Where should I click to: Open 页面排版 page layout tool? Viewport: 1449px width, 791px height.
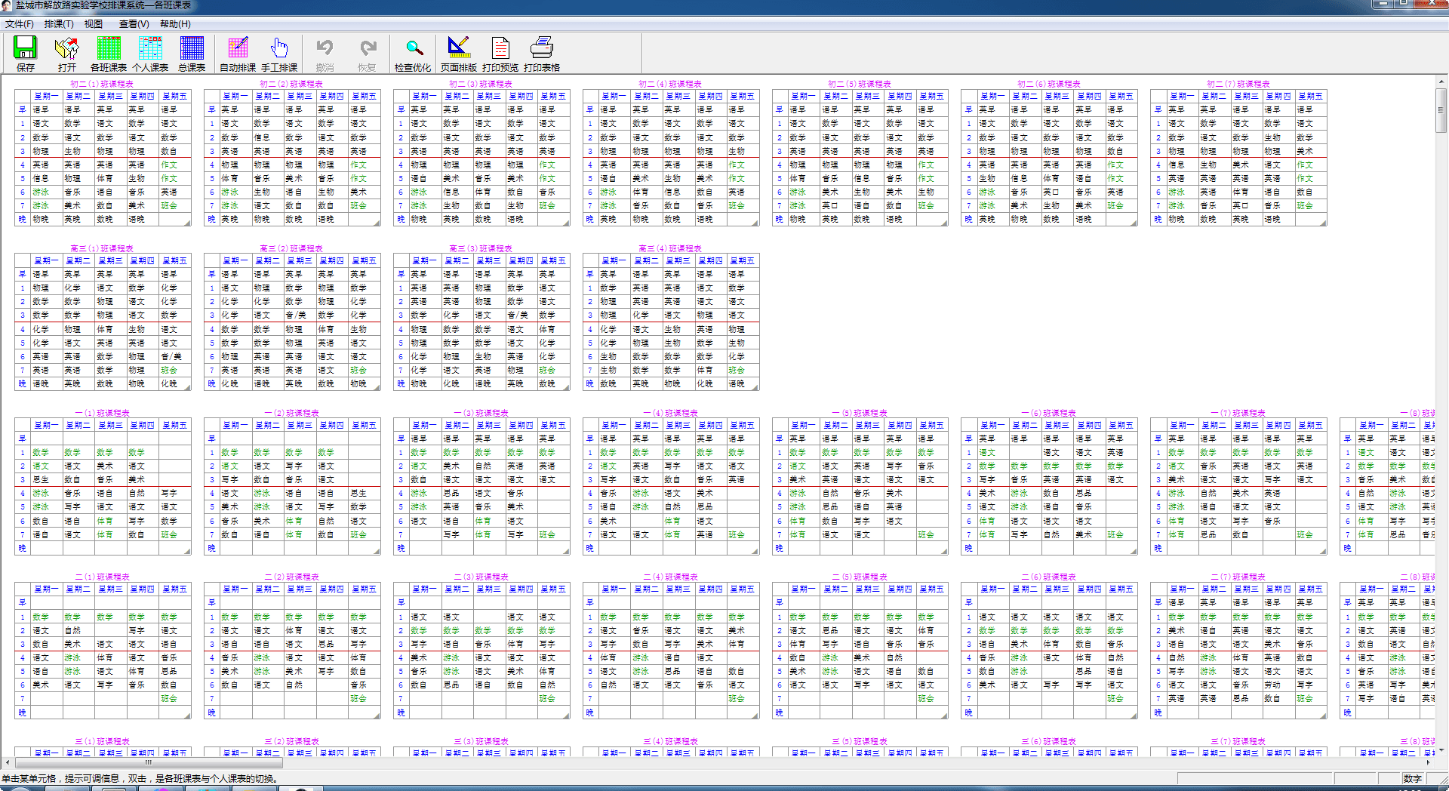[459, 53]
